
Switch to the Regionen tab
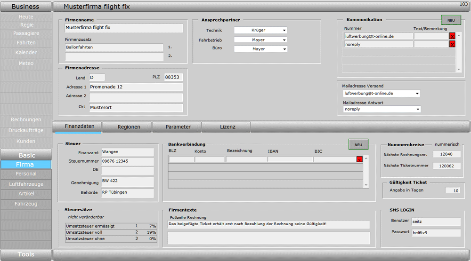[128, 127]
